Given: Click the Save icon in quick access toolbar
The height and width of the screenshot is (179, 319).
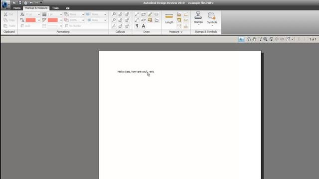Looking at the screenshot, I should pyautogui.click(x=20, y=3).
